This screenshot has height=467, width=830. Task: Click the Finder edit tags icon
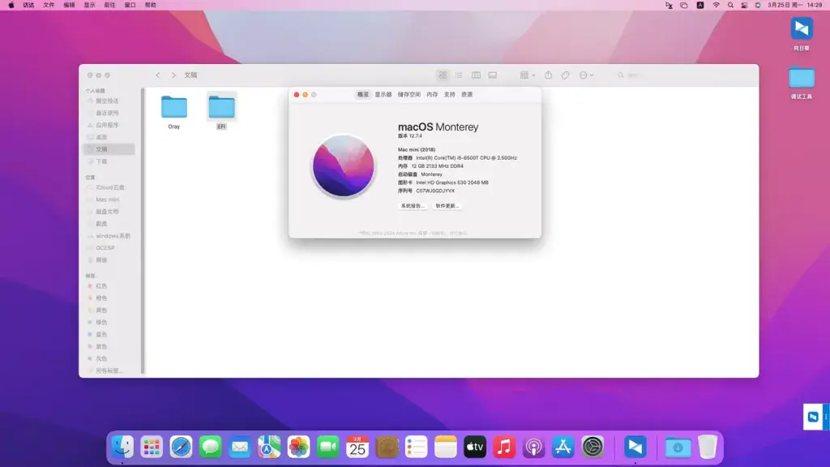pyautogui.click(x=565, y=75)
